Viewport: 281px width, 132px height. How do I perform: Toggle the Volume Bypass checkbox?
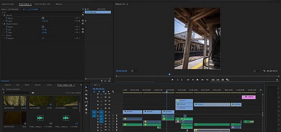[43, 18]
